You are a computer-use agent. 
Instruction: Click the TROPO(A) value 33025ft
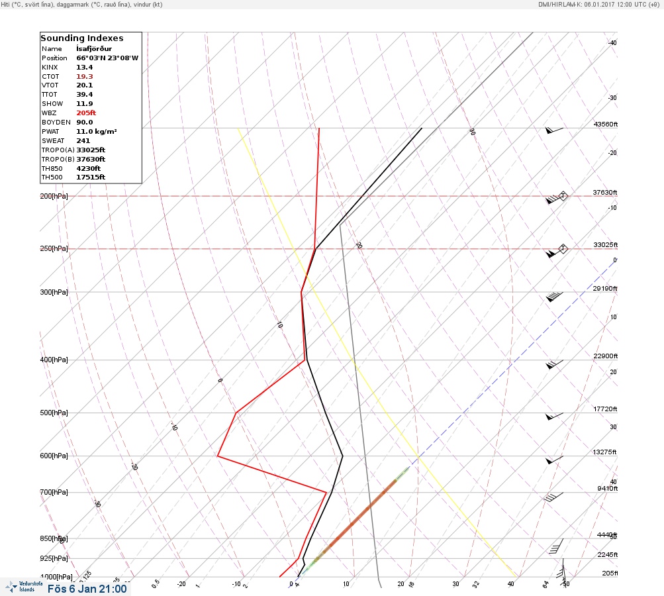point(91,150)
